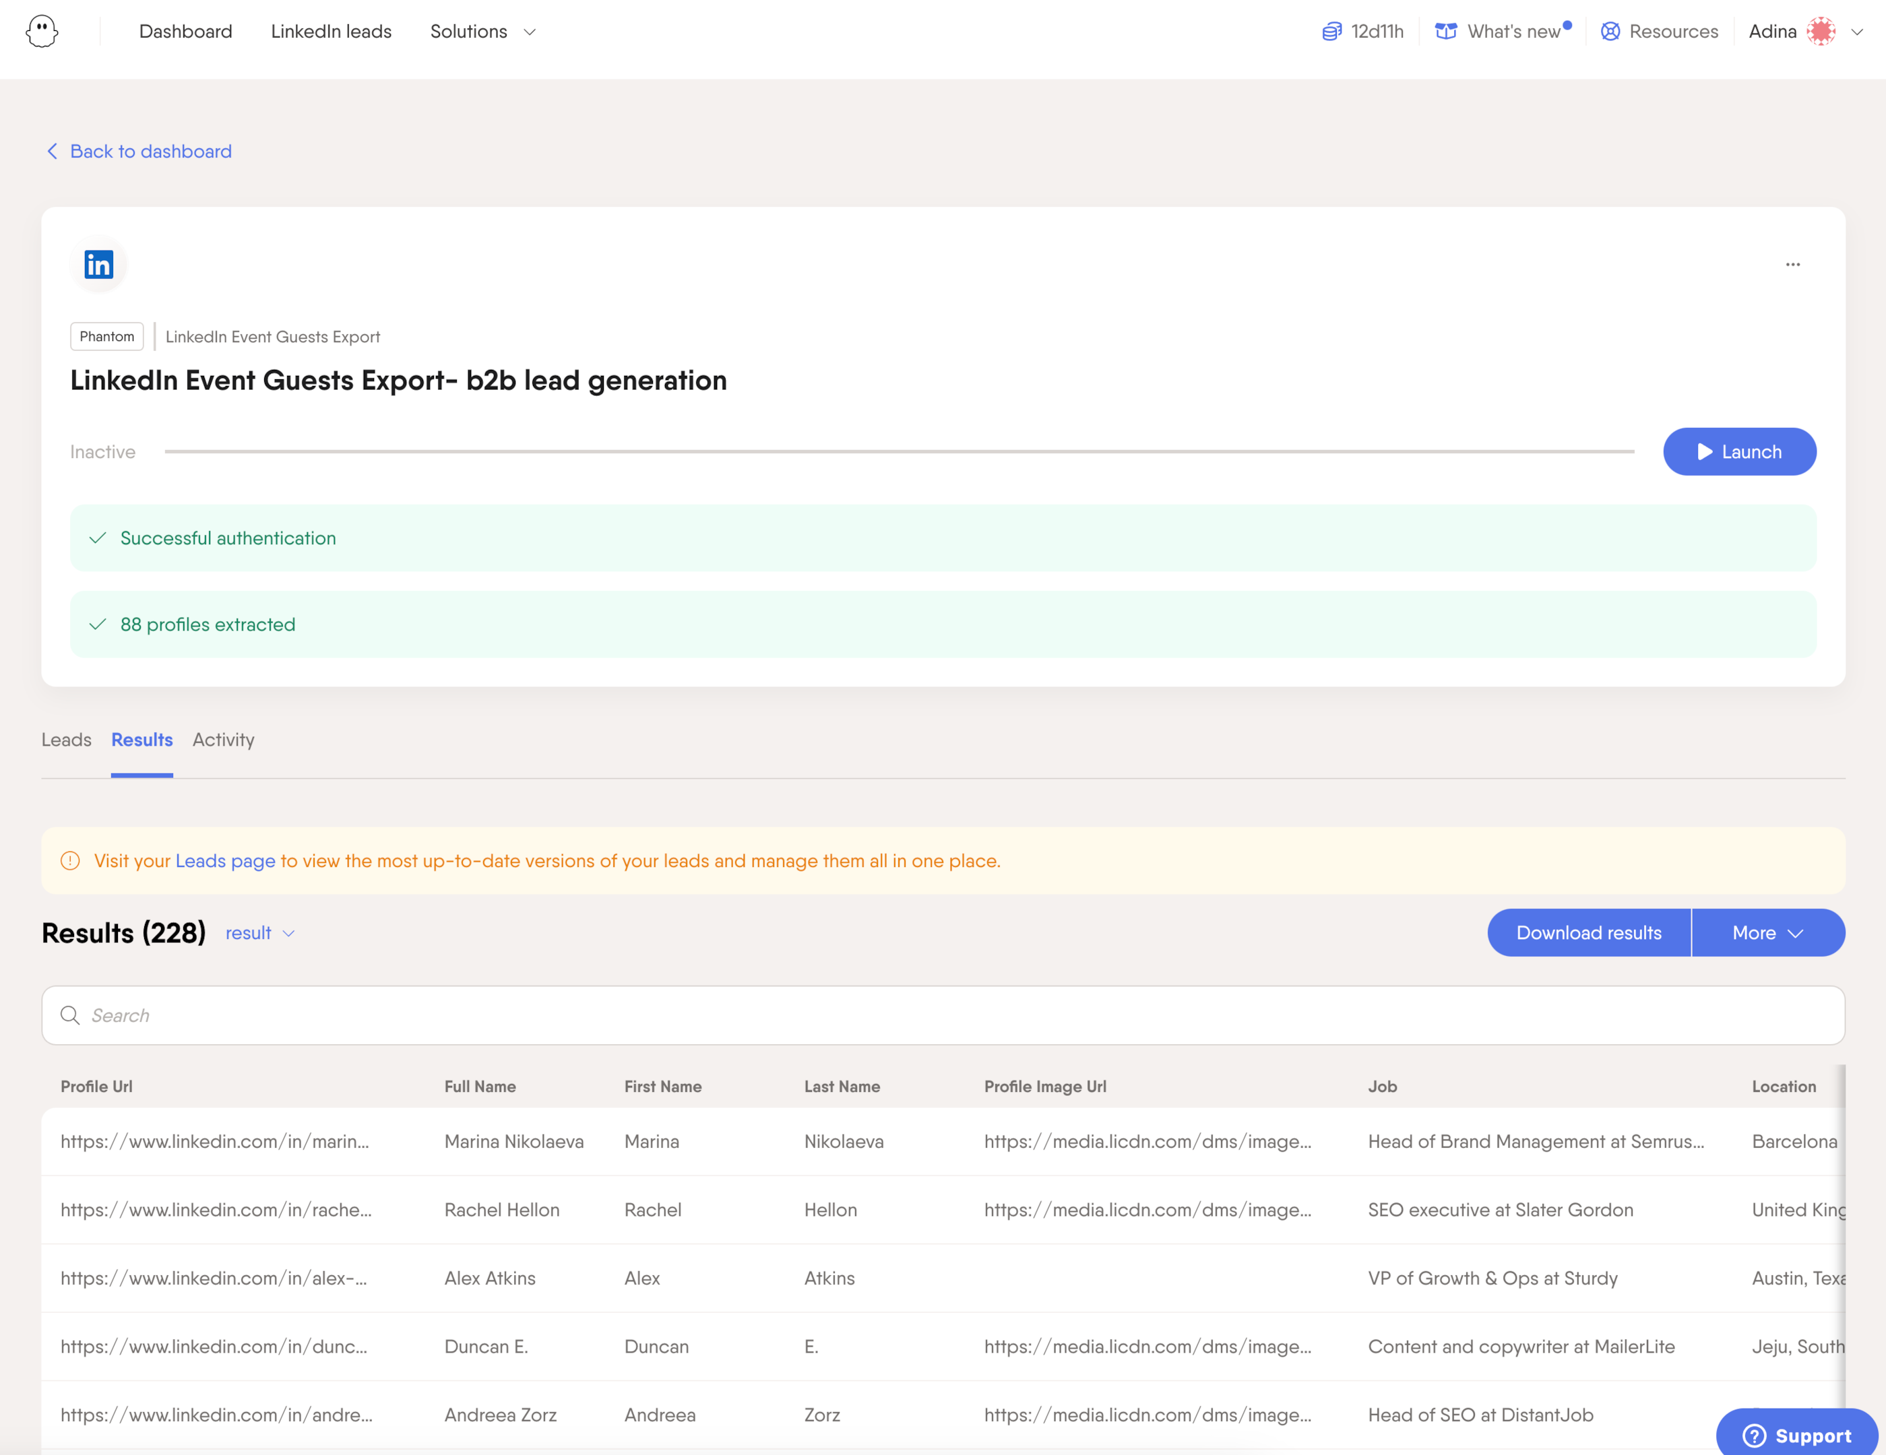The height and width of the screenshot is (1455, 1886).
Task: Launch the phantom
Action: pos(1739,451)
